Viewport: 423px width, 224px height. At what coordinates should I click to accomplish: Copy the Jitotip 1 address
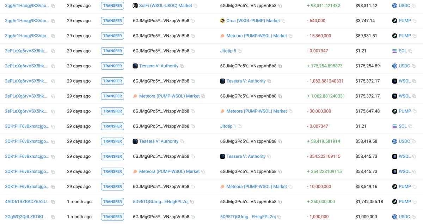click(240, 126)
